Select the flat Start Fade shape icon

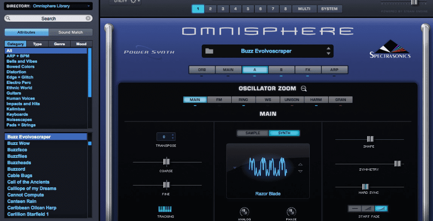355,208
